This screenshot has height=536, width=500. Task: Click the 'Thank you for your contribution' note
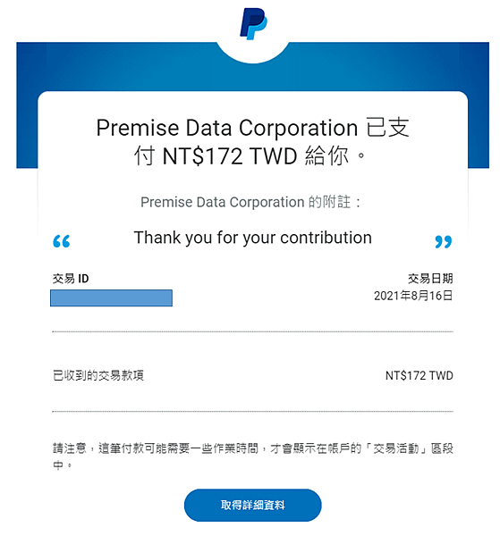tap(252, 238)
